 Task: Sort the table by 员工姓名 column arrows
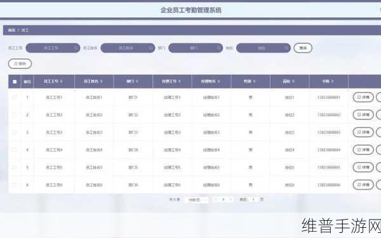pos(102,81)
